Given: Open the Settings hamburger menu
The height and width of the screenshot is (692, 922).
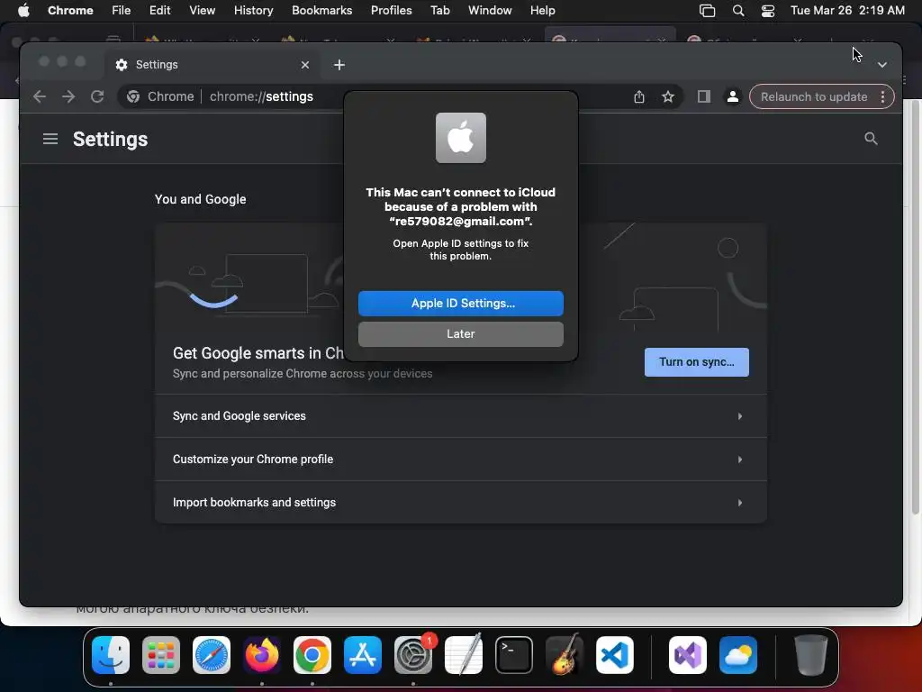Looking at the screenshot, I should [x=50, y=139].
